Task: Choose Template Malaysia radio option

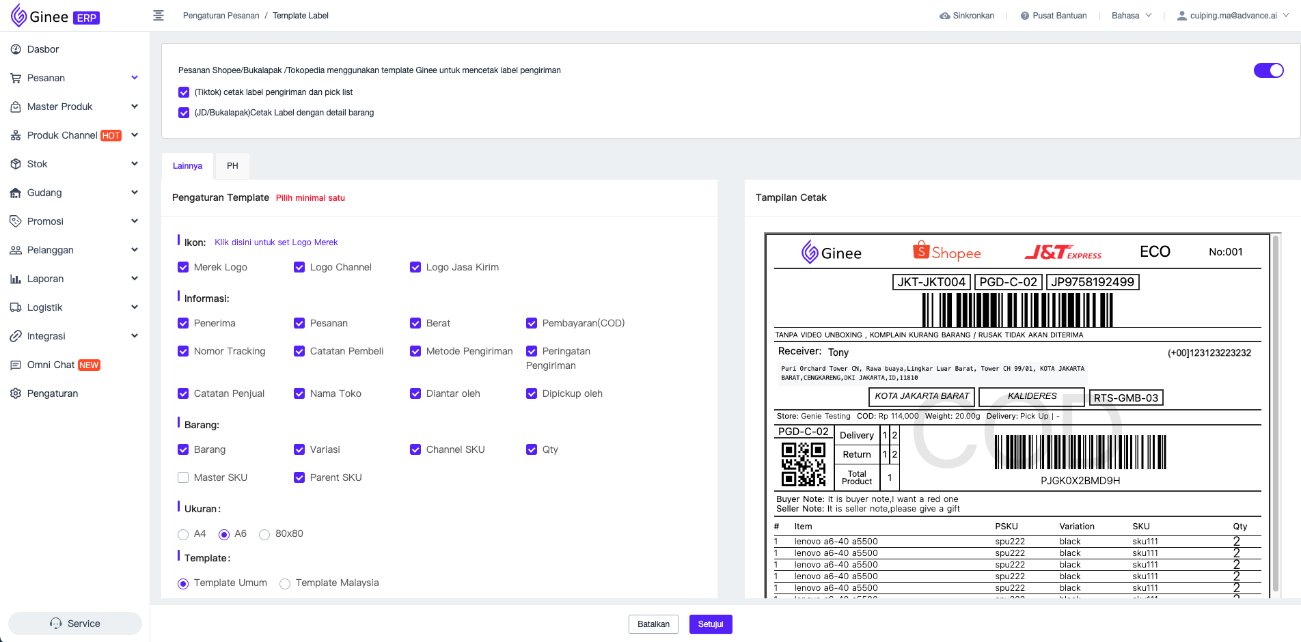Action: tap(285, 583)
